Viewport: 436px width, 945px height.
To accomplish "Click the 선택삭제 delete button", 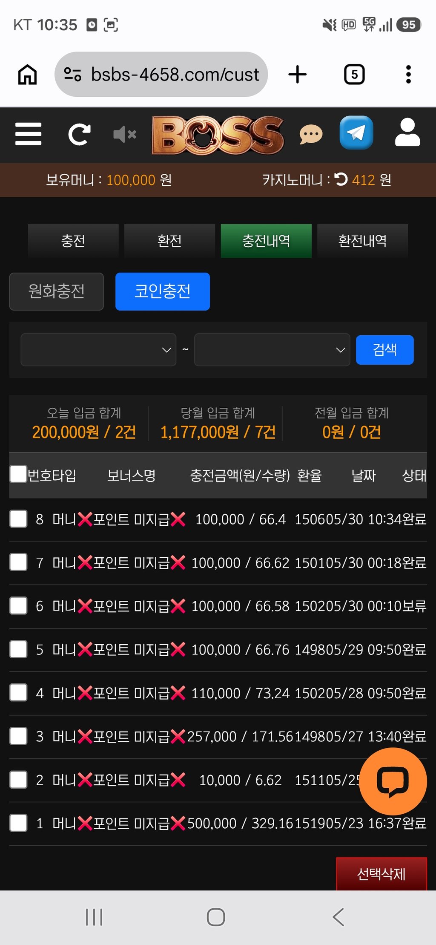I will (x=381, y=874).
